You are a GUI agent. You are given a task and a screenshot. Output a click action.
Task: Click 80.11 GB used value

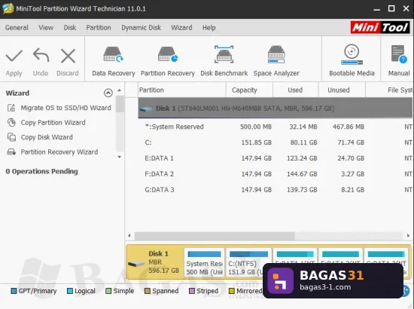coord(303,142)
